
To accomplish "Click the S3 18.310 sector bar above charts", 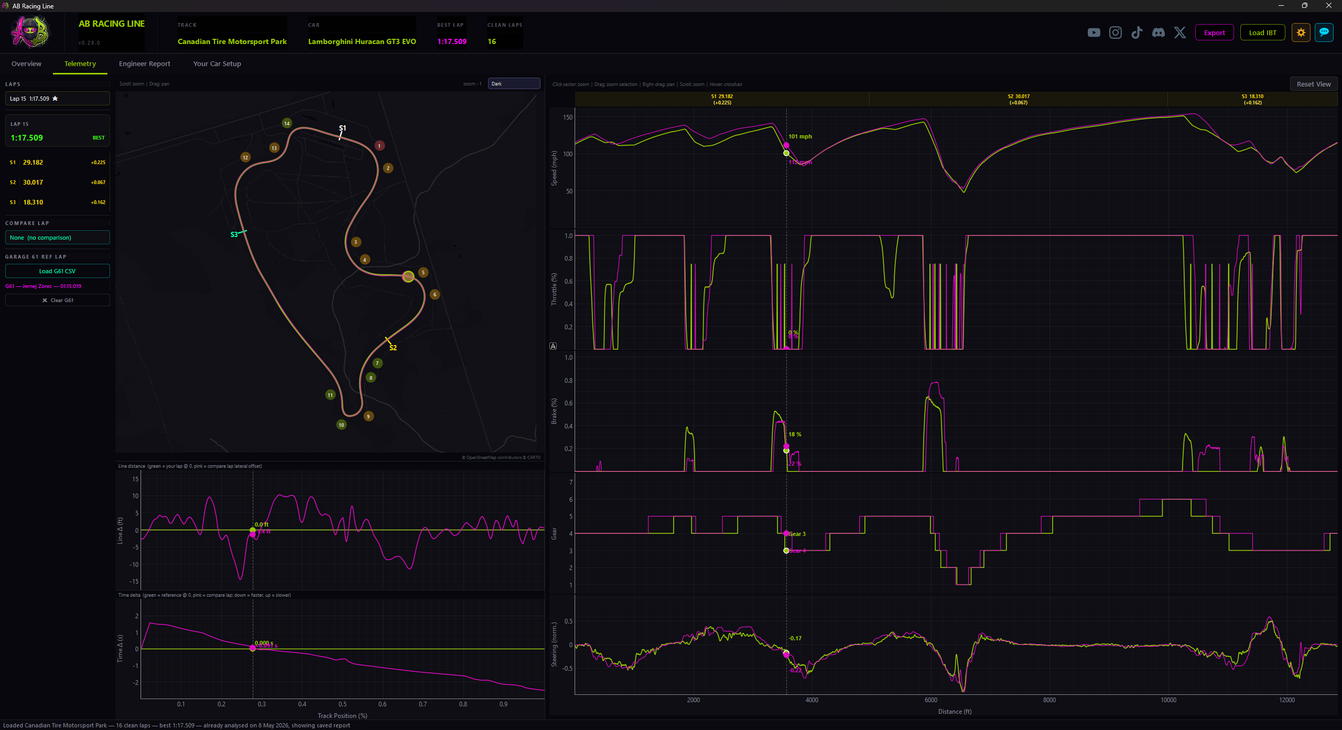I will (1252, 99).
